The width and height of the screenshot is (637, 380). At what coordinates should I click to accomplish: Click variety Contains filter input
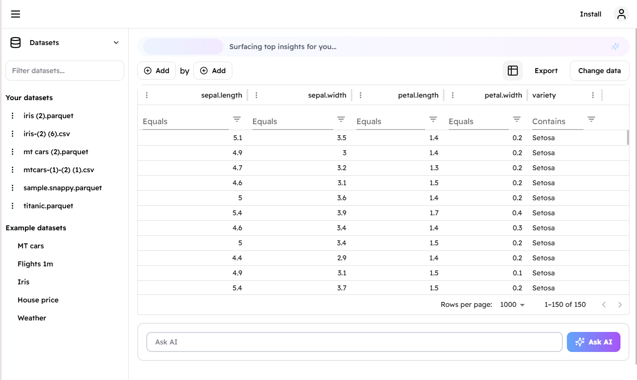click(558, 121)
